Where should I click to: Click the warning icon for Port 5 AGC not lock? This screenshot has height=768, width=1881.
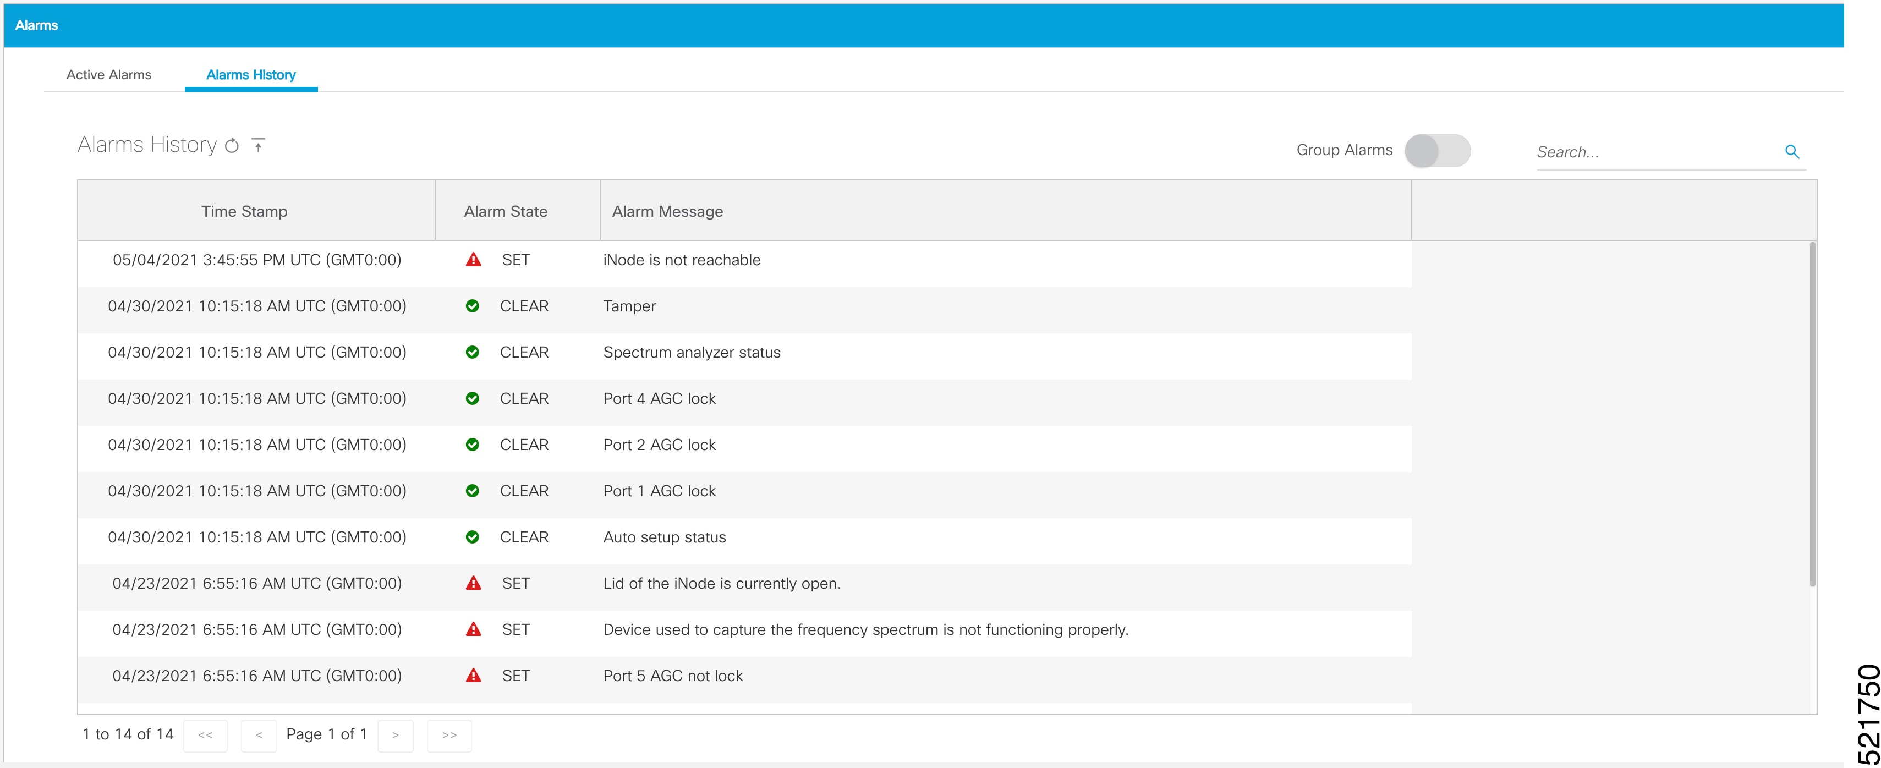[473, 675]
